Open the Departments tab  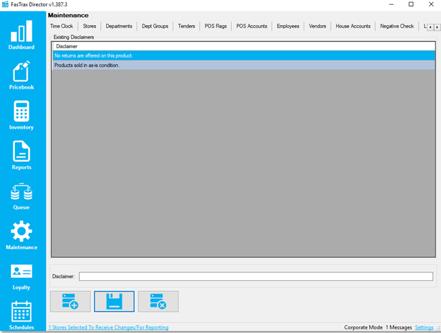pos(119,26)
